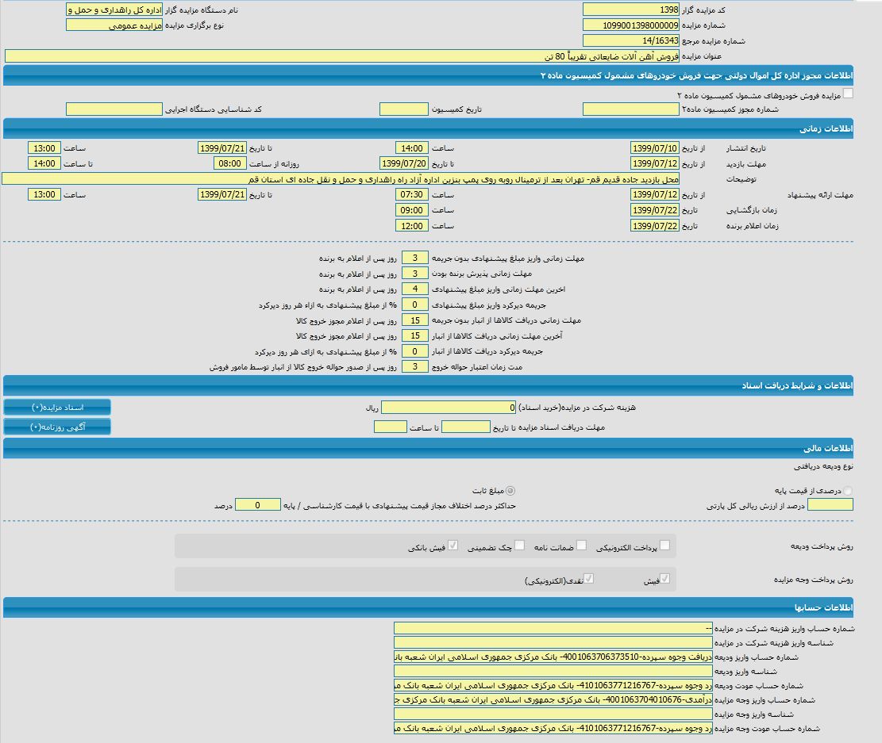This screenshot has height=743, width=882.
Task: Click the آگهی روزنامه button
Action: click(57, 427)
